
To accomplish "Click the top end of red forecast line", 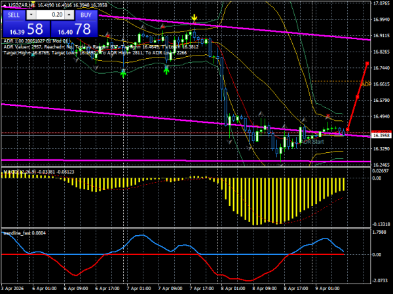I will (x=367, y=64).
